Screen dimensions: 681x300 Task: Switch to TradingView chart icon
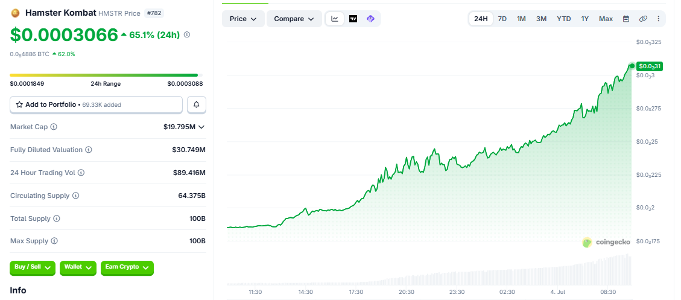(x=353, y=19)
